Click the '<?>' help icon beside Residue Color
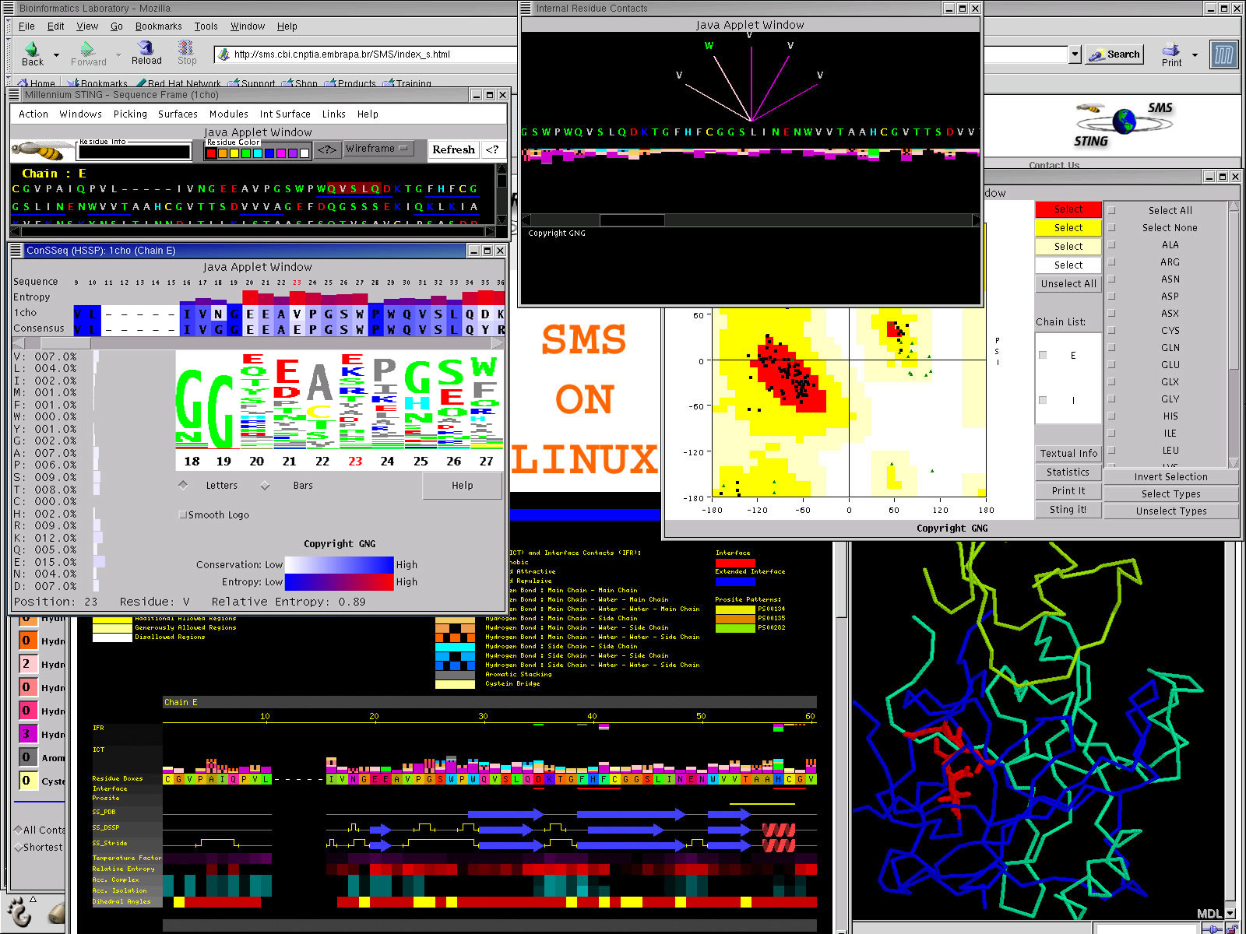Viewport: 1246px width, 934px height. click(x=326, y=149)
